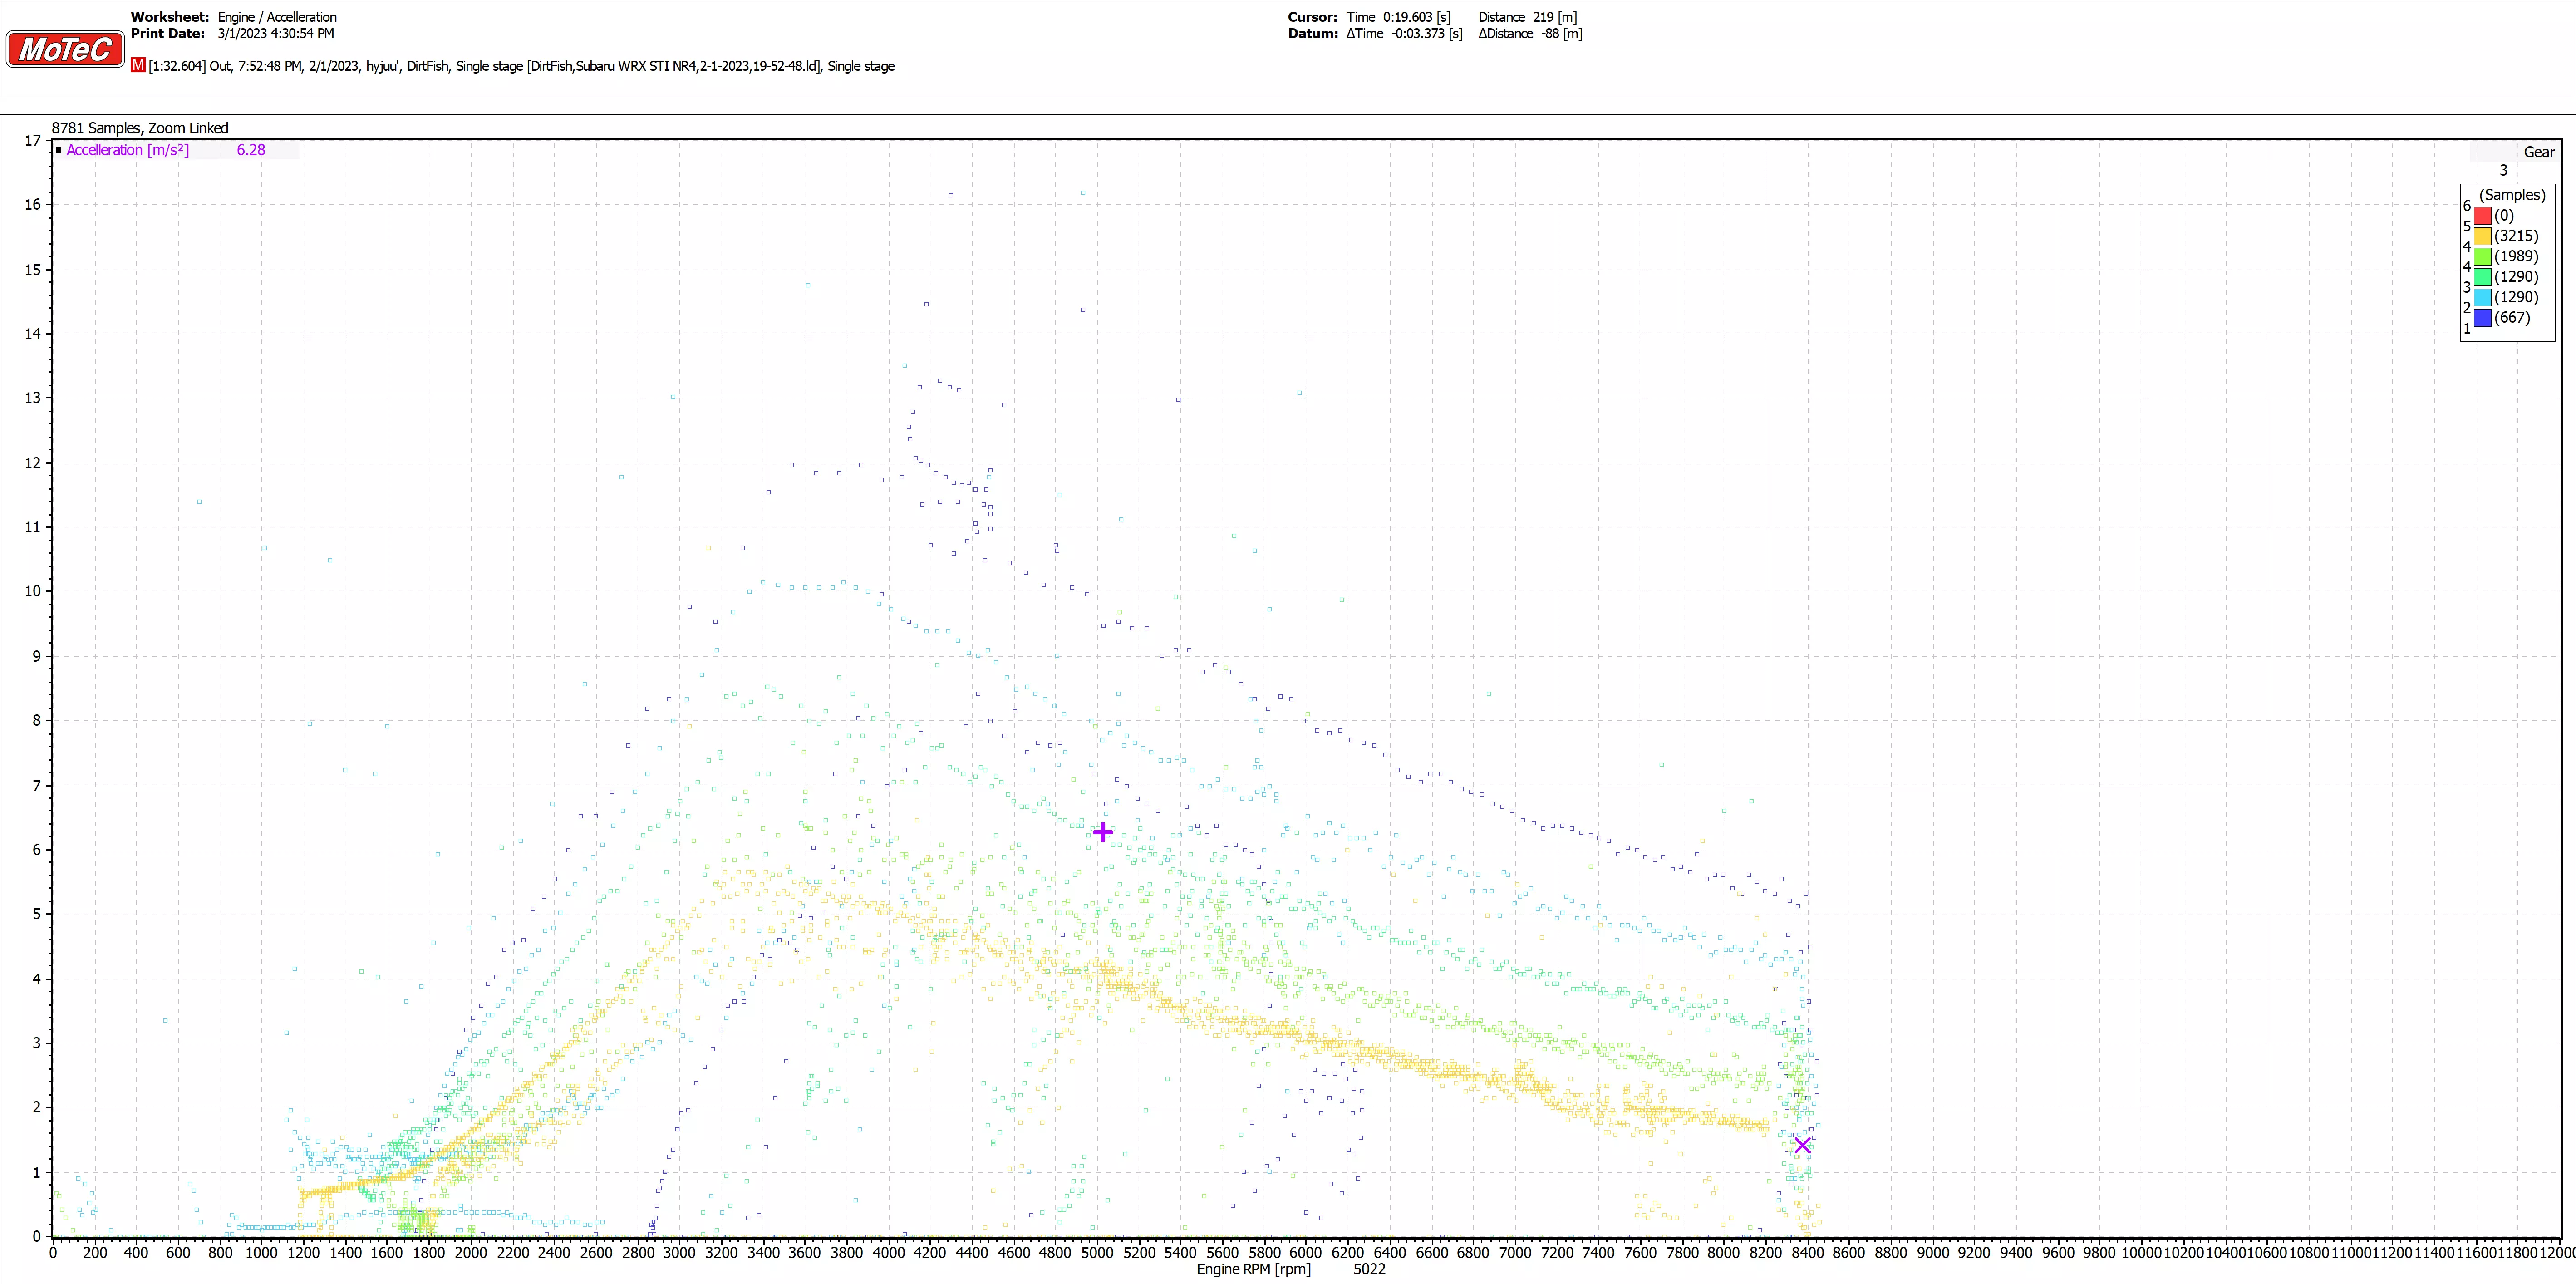Select the red gear 6 legend swatch
The height and width of the screenshot is (1284, 2576).
[2482, 215]
